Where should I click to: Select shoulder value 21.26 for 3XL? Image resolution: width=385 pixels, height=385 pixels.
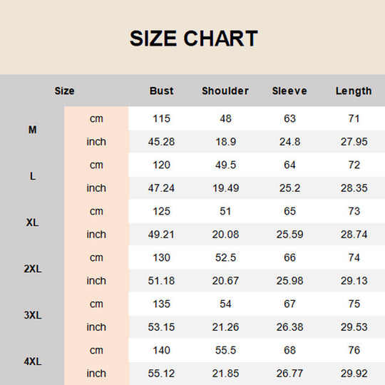coord(225,327)
